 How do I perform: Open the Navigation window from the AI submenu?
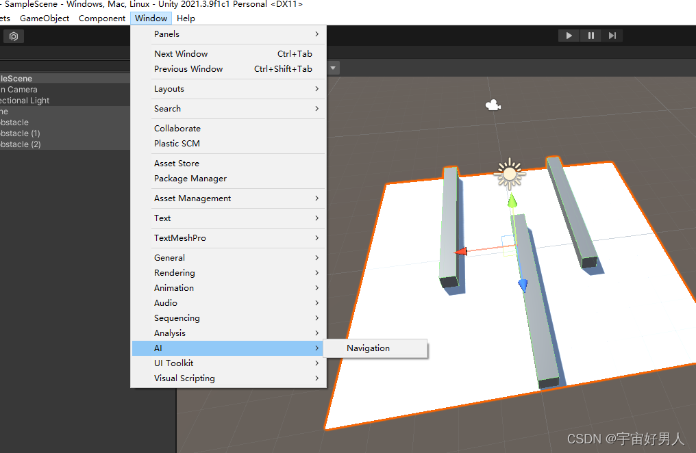(368, 348)
